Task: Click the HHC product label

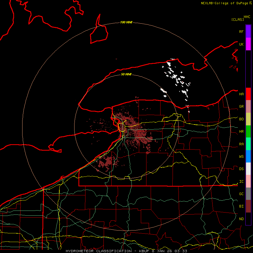Action: pyautogui.click(x=247, y=17)
